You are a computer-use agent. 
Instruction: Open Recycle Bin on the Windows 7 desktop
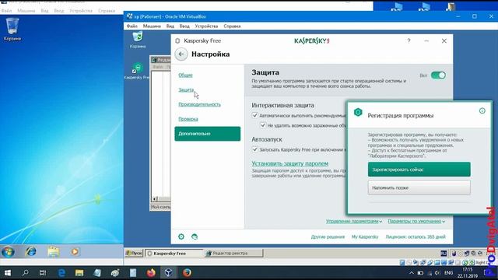12,30
